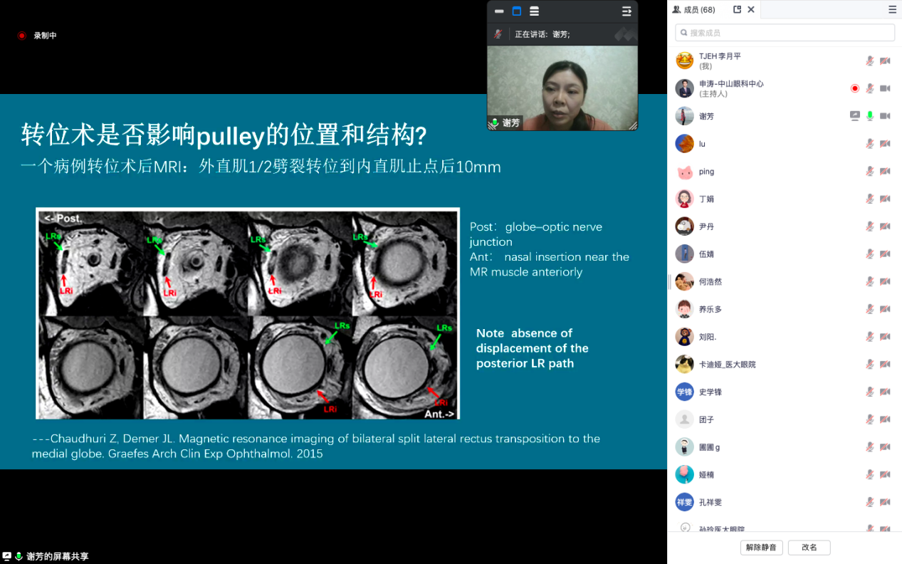Click 谢芳's screen sharing icon
Viewport: 902px width, 564px height.
point(855,116)
